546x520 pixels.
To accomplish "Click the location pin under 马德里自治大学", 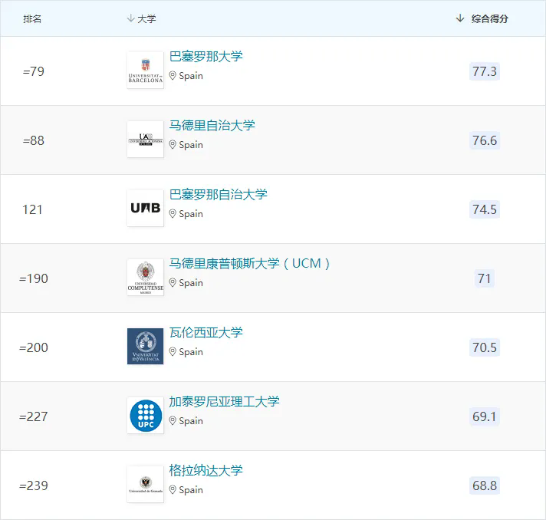I will (x=173, y=144).
